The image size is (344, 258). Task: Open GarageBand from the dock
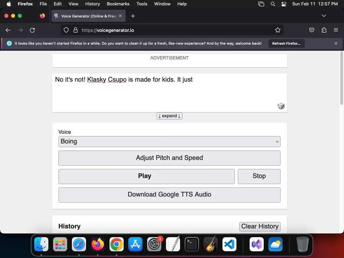coord(211,244)
